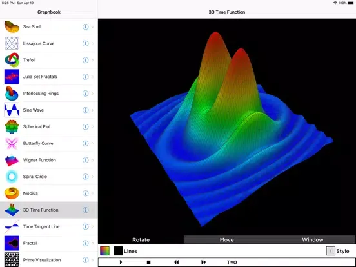Viewport: 356px width, 267px height.
Task: Expand the Interlocking Rings row chevron
Action: (92, 94)
